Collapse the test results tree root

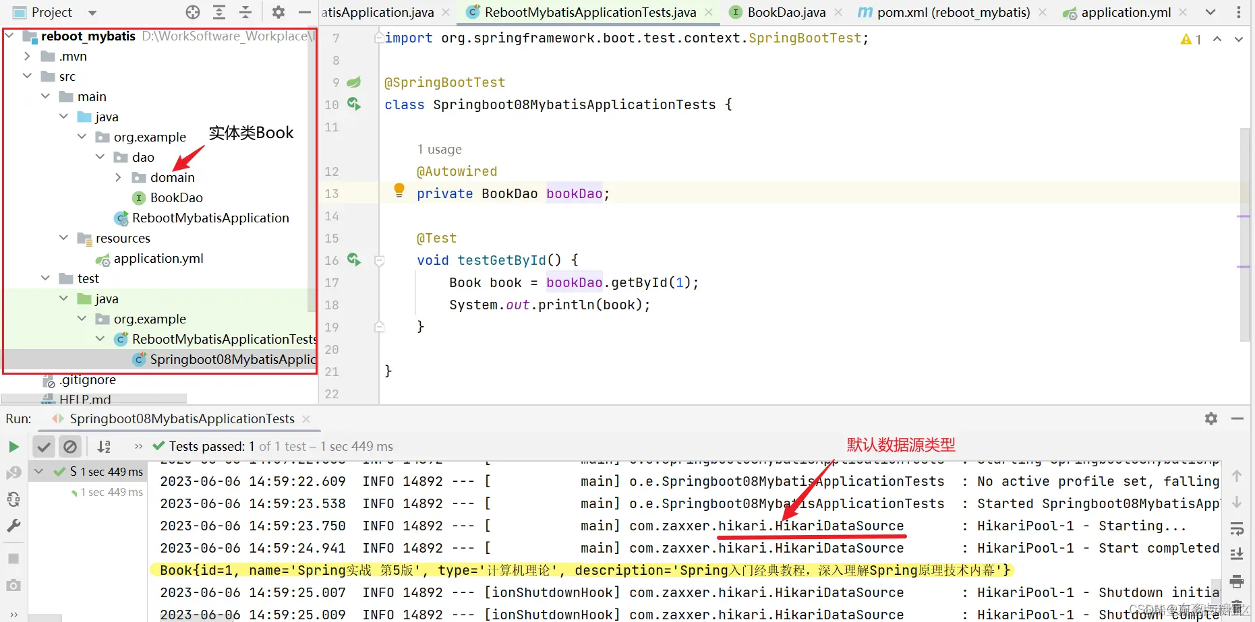tap(38, 472)
